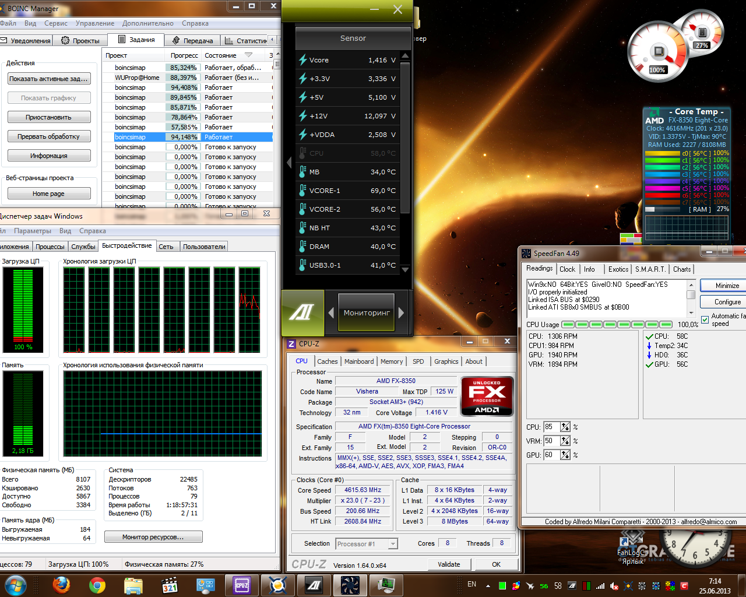Click the right arrow beside the Мониторинг button
The image size is (746, 597).
tap(401, 313)
